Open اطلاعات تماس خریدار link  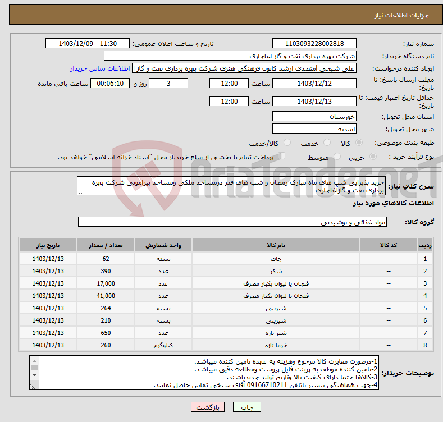tap(100, 68)
